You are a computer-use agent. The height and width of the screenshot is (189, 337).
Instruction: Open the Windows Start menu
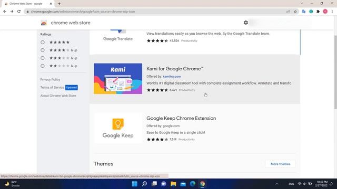pos(135,184)
